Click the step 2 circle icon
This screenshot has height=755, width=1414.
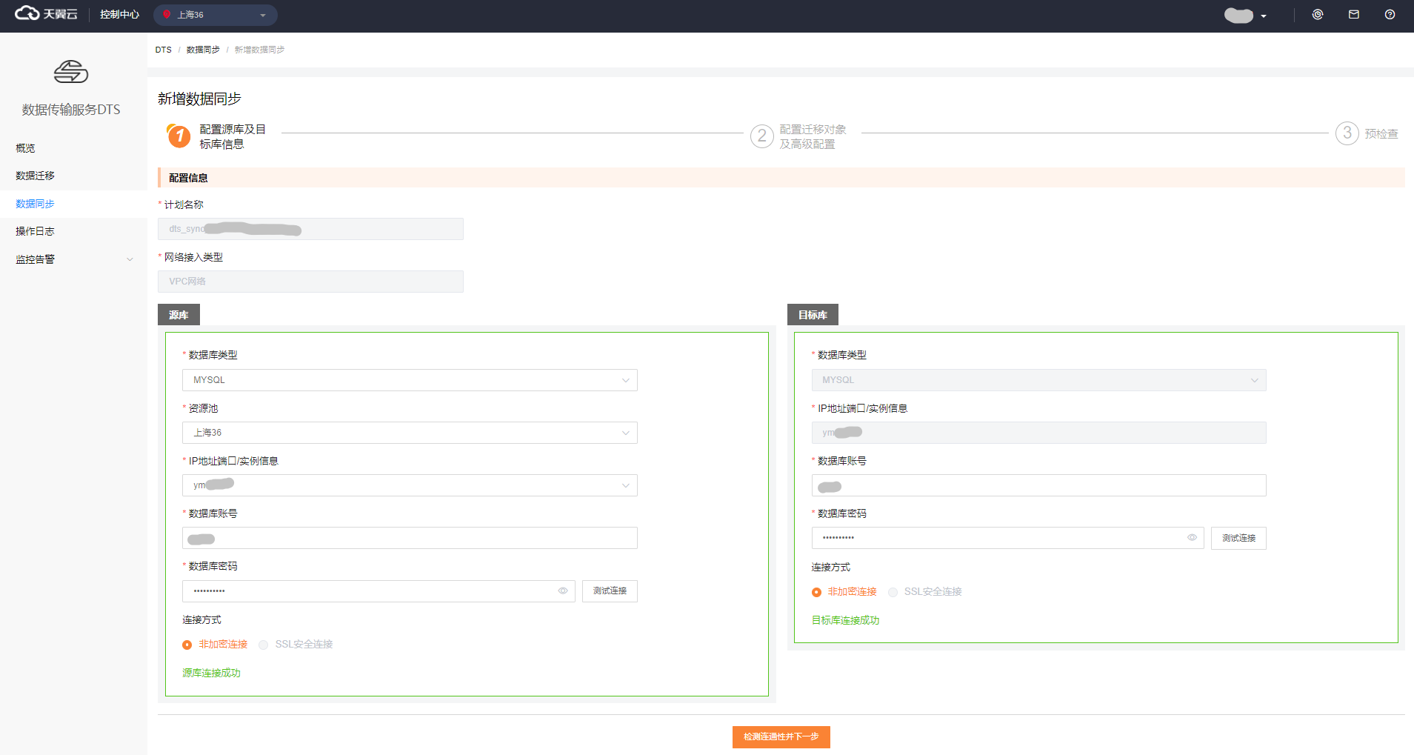(x=761, y=136)
